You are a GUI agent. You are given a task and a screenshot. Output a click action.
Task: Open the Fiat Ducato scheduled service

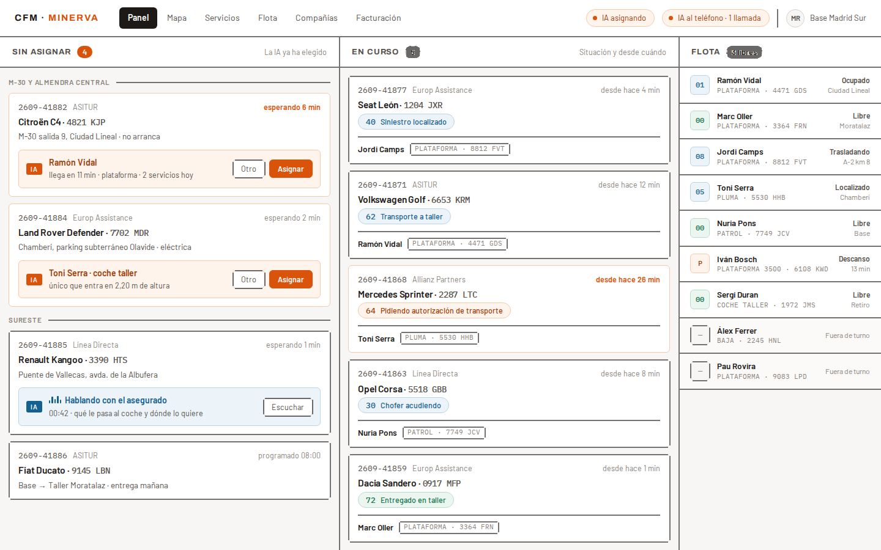pos(169,471)
